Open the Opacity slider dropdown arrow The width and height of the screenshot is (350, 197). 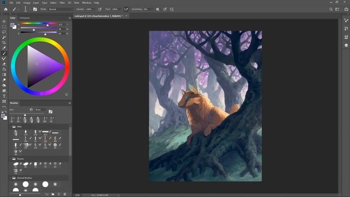coord(94,9)
